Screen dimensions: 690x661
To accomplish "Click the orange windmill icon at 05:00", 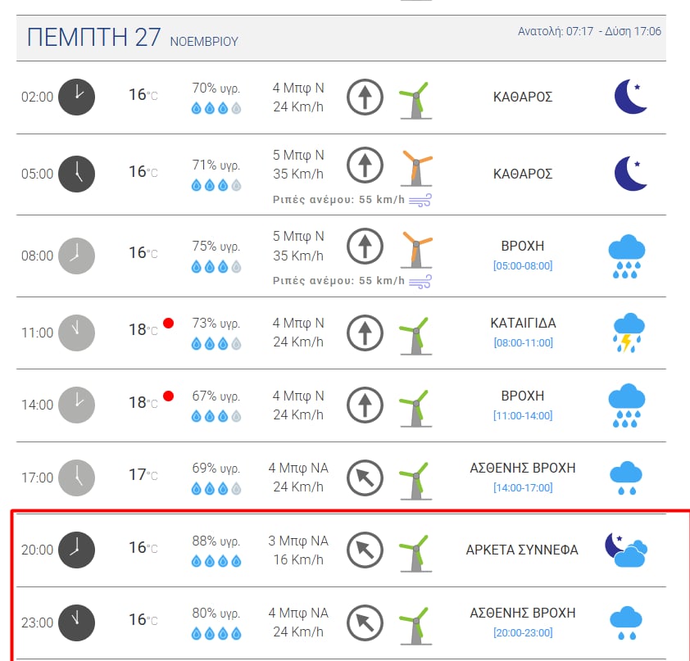I will point(415,169).
